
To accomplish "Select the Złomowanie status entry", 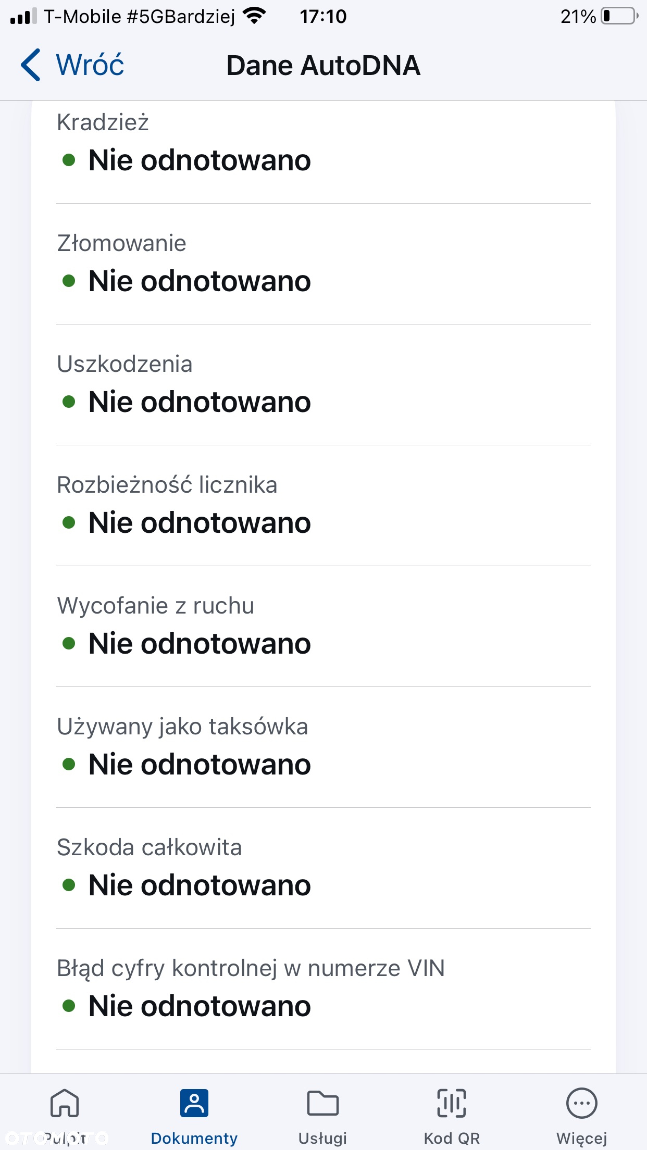I will click(323, 264).
